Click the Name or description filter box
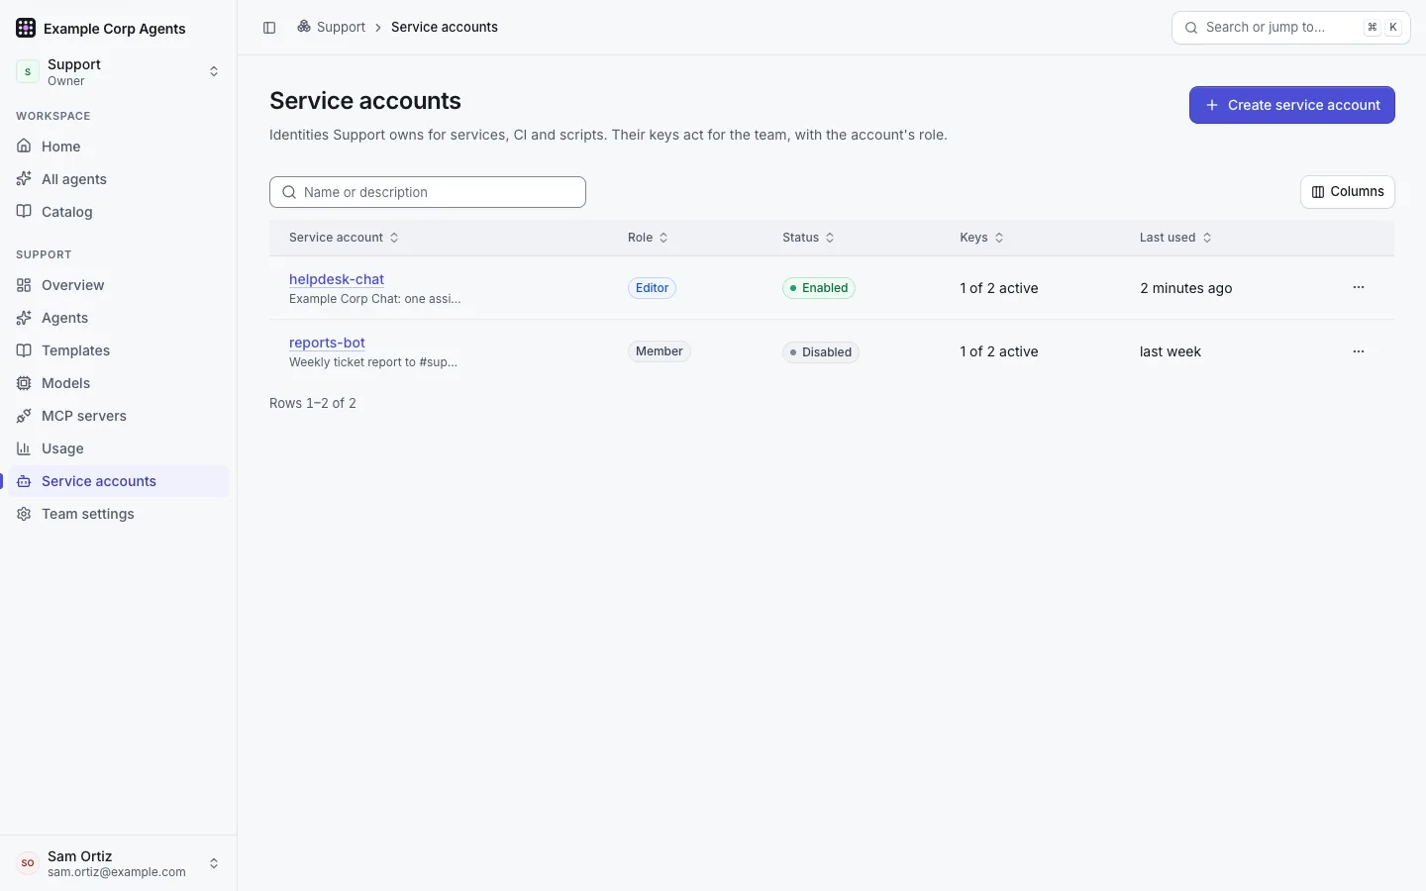1426x891 pixels. click(428, 192)
